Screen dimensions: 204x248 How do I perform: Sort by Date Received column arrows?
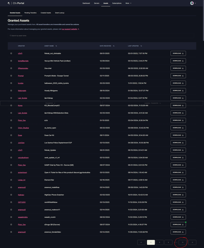tap(113, 46)
